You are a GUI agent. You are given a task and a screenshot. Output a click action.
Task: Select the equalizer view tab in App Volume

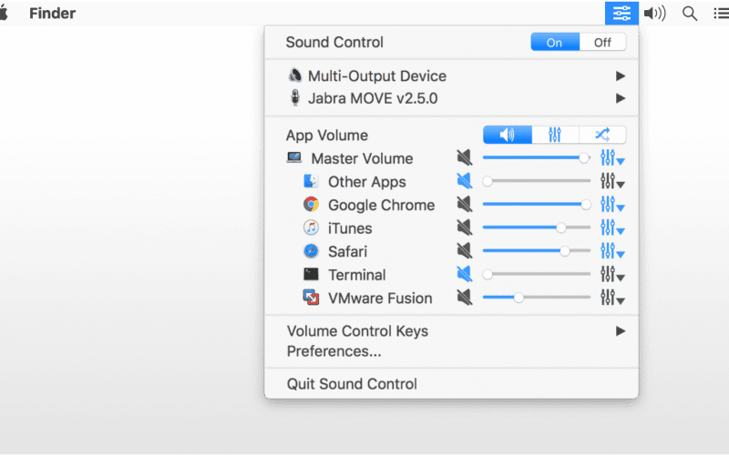click(555, 135)
